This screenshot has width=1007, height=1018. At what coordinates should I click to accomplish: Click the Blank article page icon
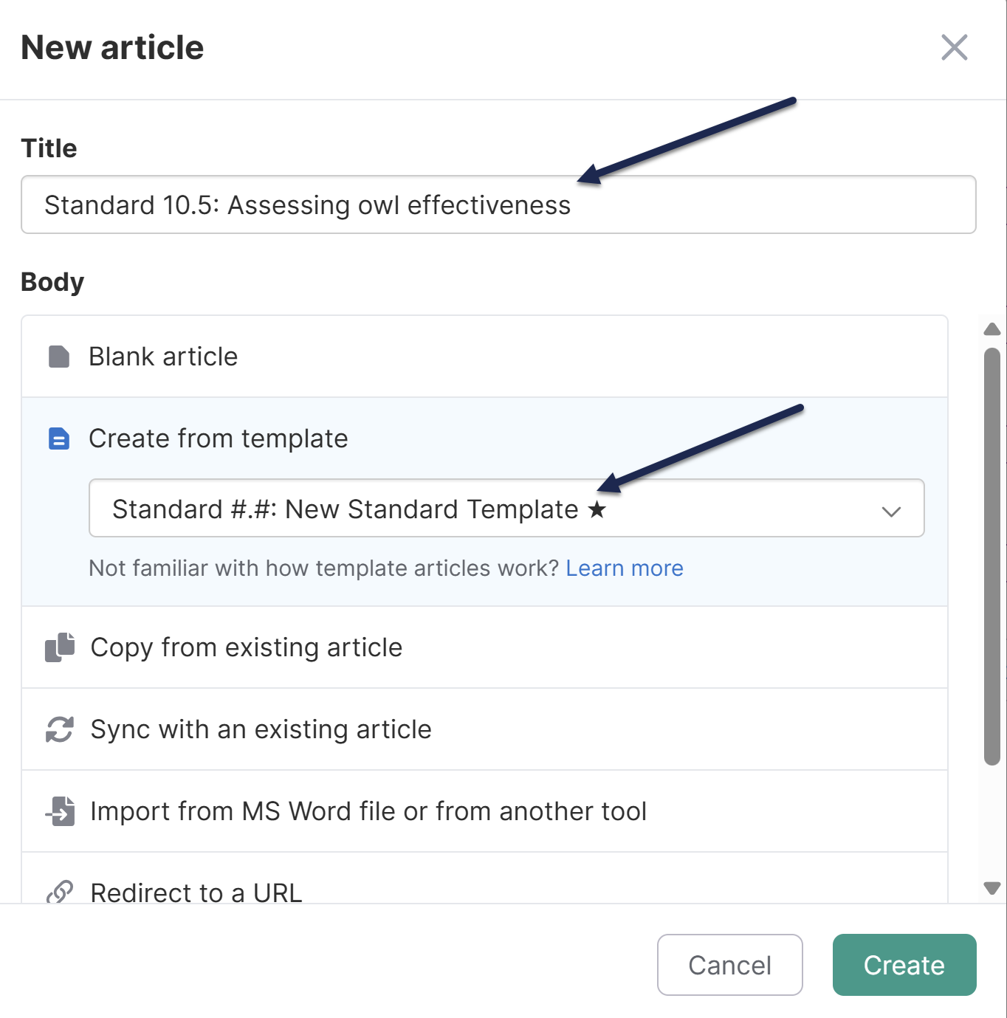(x=59, y=357)
